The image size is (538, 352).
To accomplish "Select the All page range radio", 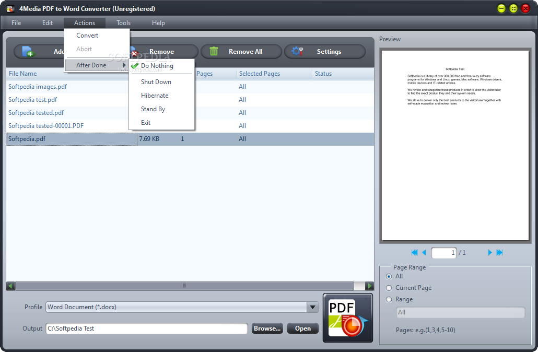I will click(389, 276).
